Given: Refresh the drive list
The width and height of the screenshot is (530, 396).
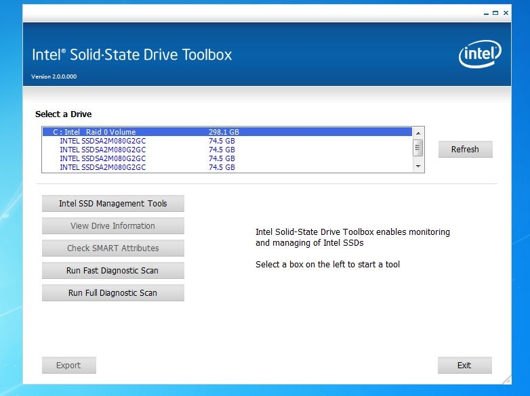Looking at the screenshot, I should click(465, 150).
